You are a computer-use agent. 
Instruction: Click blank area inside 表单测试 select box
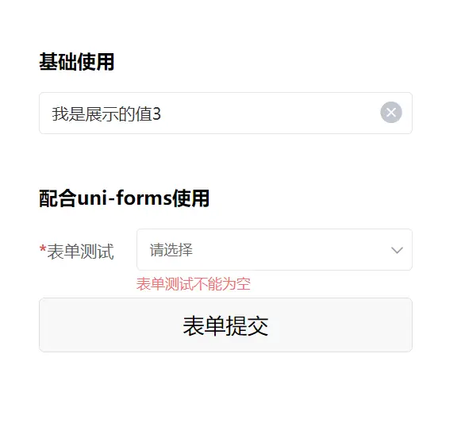(x=291, y=250)
